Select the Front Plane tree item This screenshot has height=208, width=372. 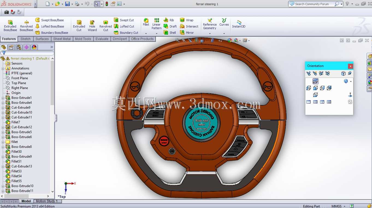pyautogui.click(x=19, y=78)
